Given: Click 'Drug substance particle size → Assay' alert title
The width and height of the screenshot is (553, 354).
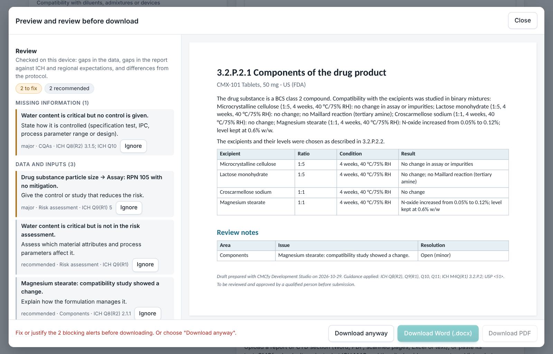Looking at the screenshot, I should (x=92, y=181).
